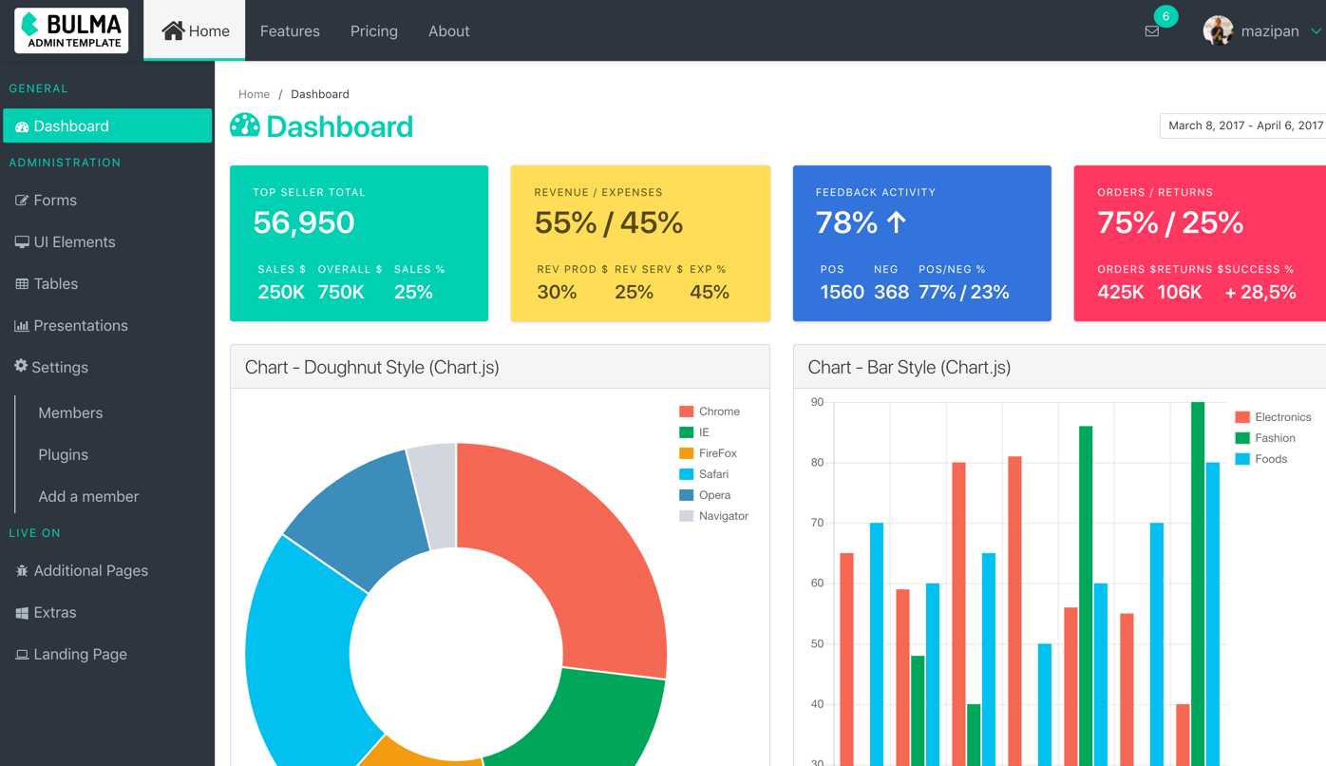
Task: Click the Chart - Bar Style heading
Action: tap(909, 367)
